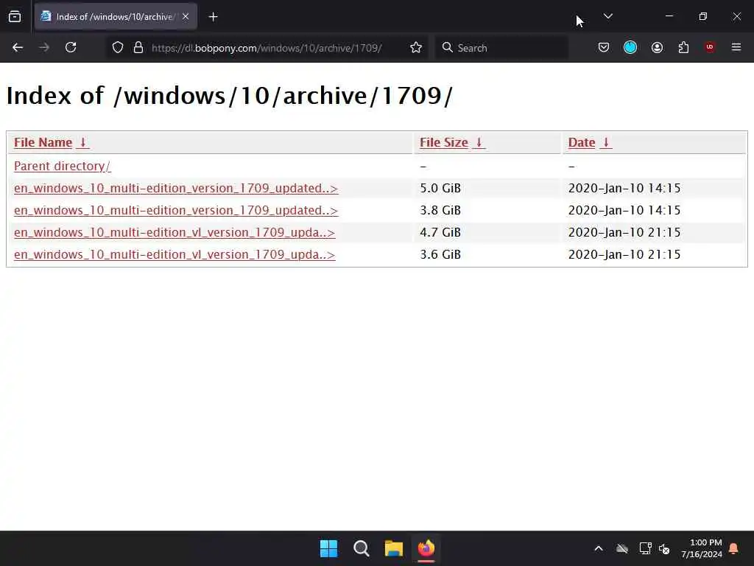Open File Explorer from taskbar

394,548
